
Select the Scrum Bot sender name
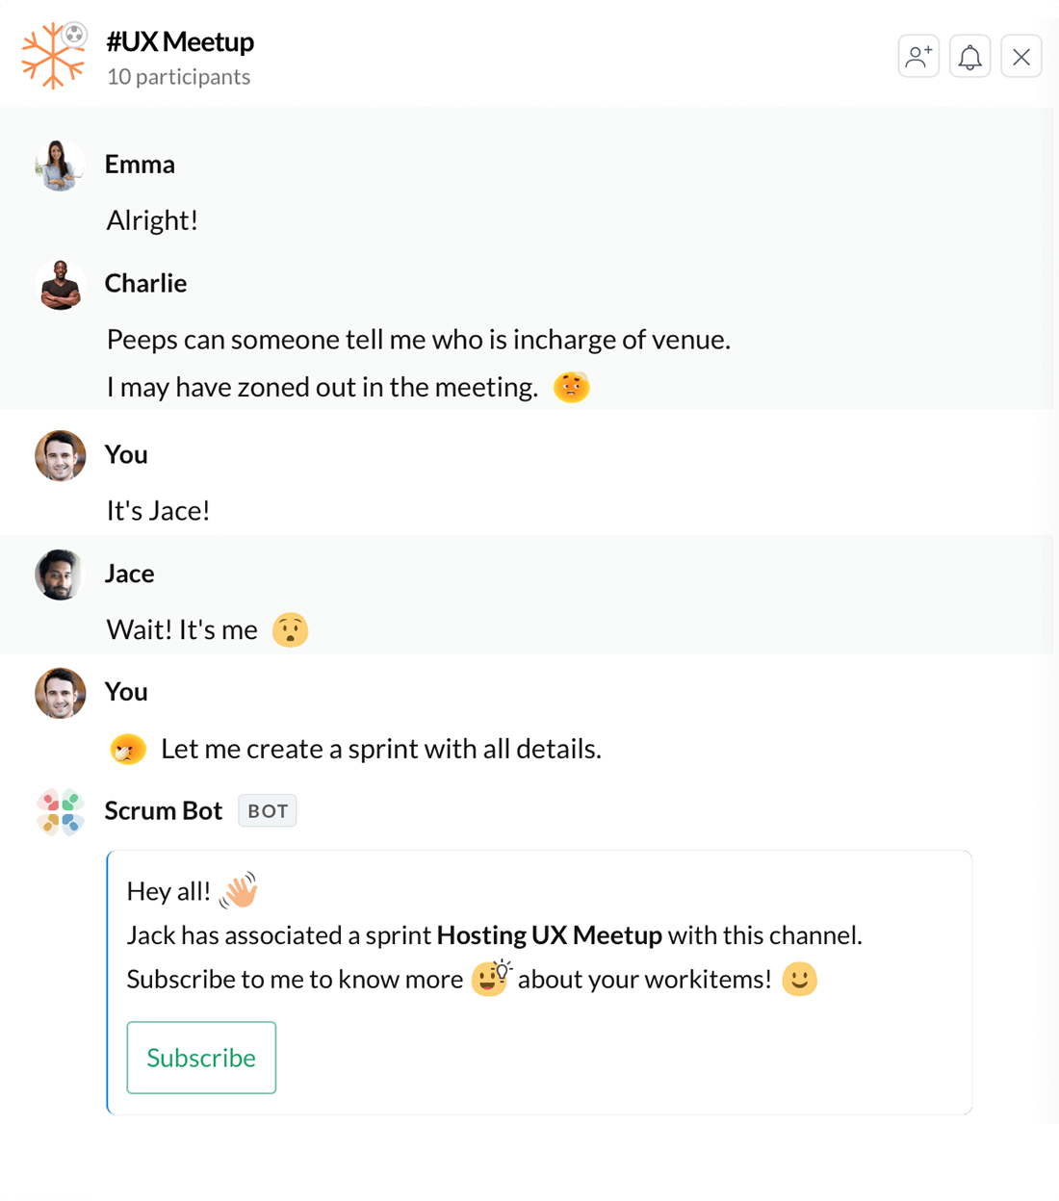[x=164, y=811]
